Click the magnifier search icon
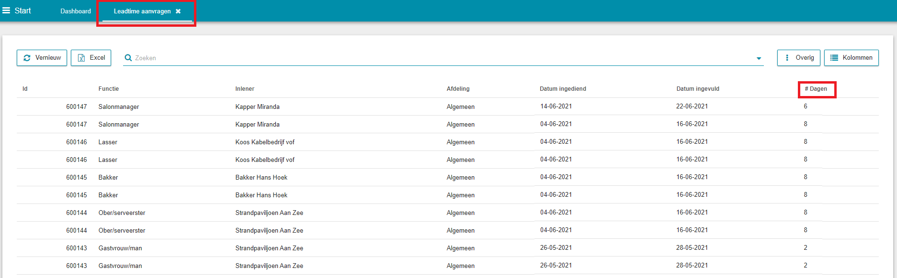Viewport: 897px width, 278px height. point(128,58)
